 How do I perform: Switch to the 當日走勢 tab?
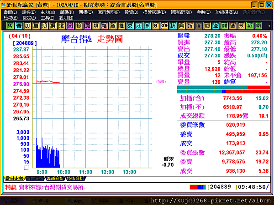click(x=14, y=178)
